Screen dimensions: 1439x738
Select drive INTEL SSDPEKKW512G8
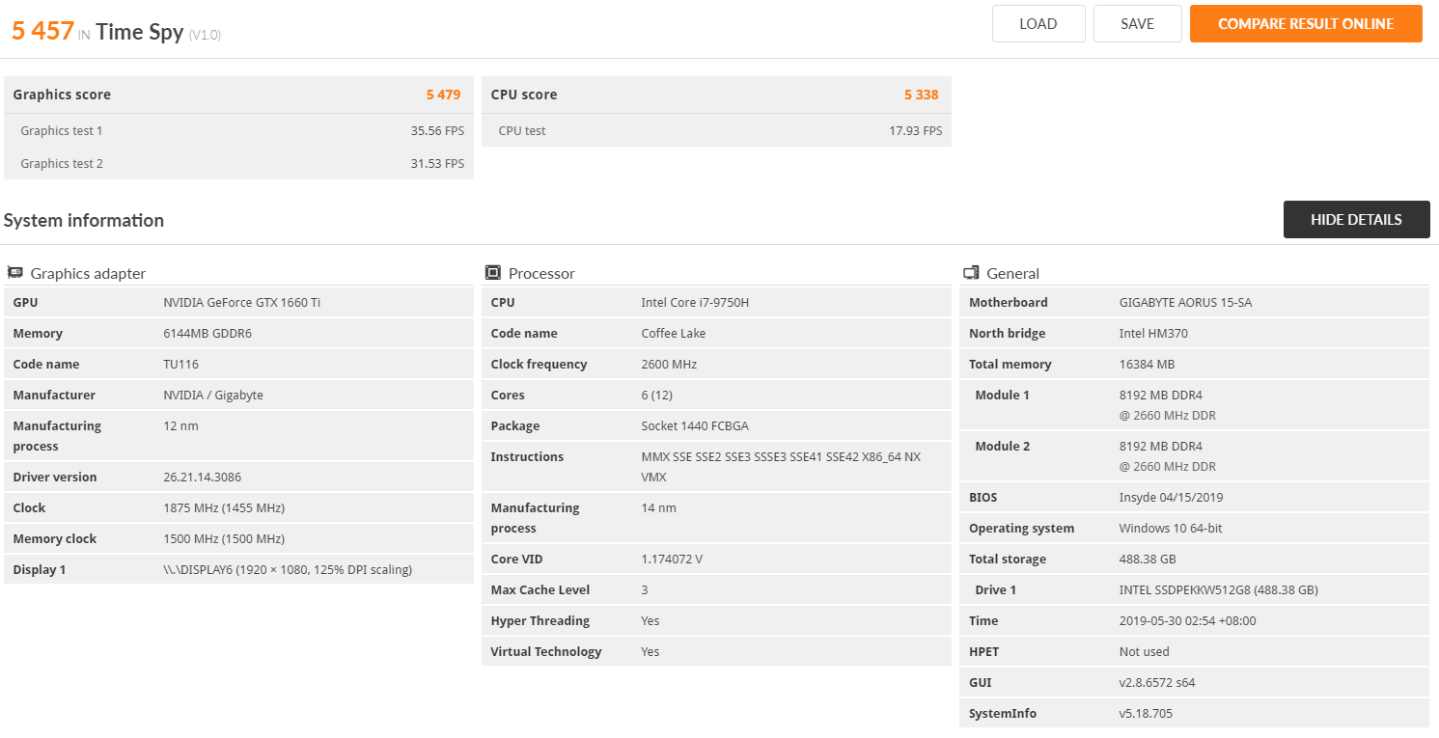coord(1219,589)
